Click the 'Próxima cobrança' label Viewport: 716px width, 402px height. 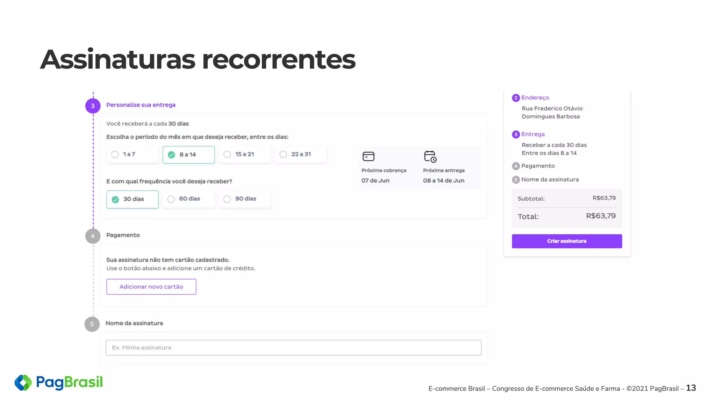pos(384,170)
